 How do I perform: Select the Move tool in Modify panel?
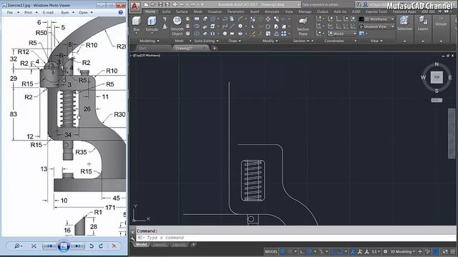click(x=268, y=19)
